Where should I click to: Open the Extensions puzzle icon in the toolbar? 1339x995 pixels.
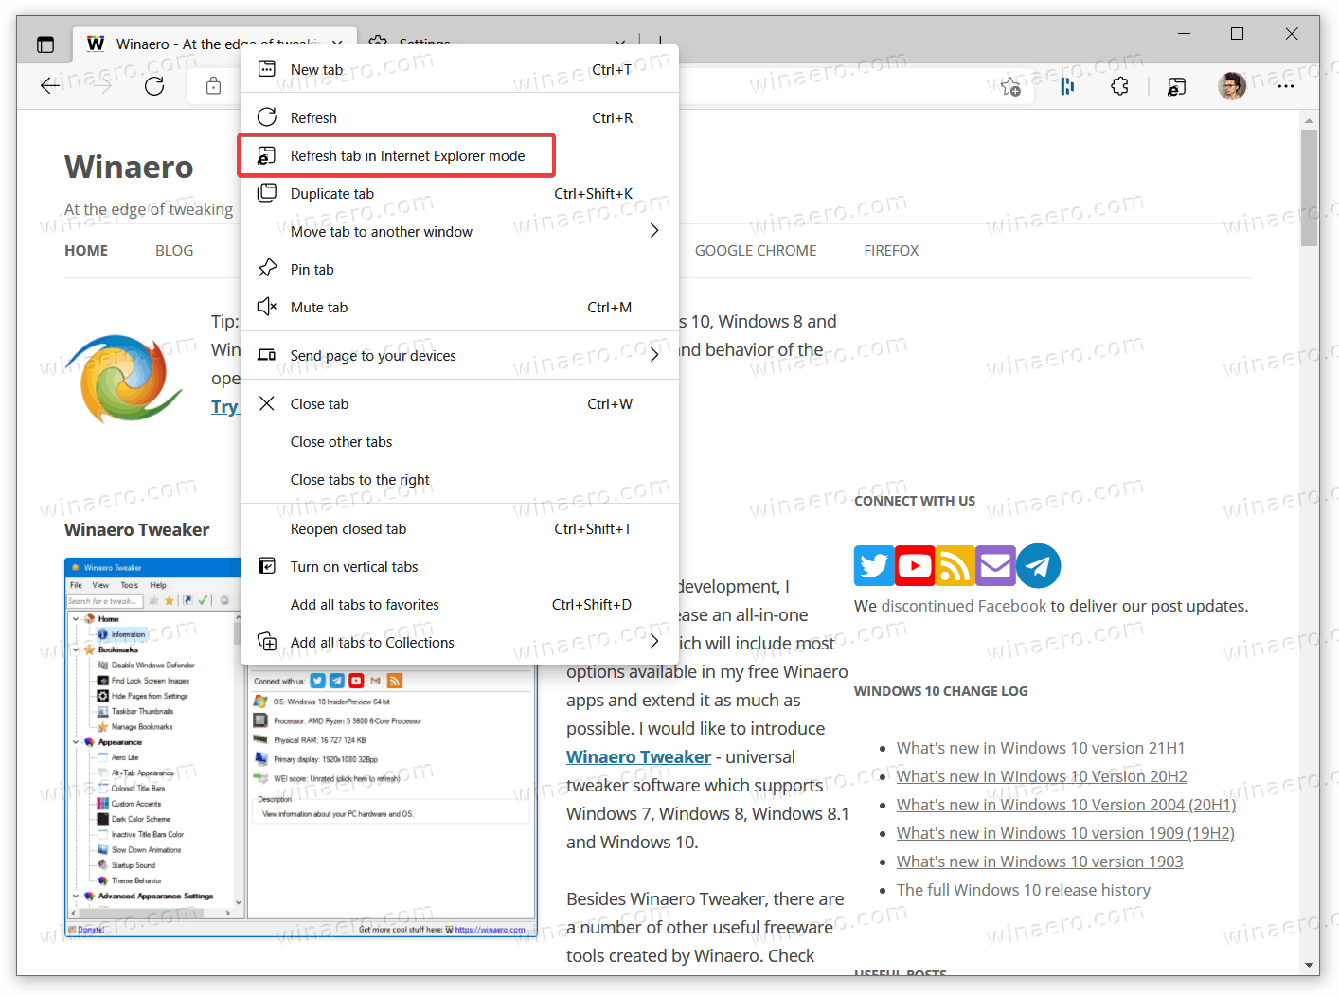pyautogui.click(x=1119, y=86)
